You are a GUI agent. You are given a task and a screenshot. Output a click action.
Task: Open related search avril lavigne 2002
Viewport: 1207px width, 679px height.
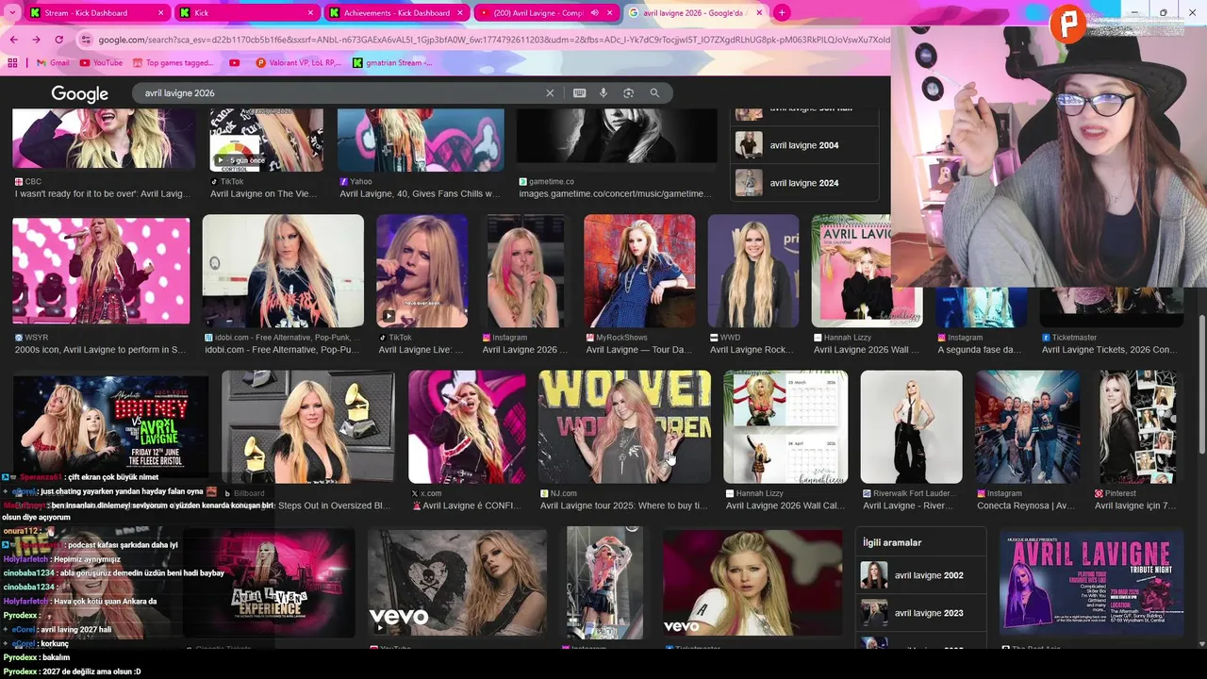click(922, 575)
